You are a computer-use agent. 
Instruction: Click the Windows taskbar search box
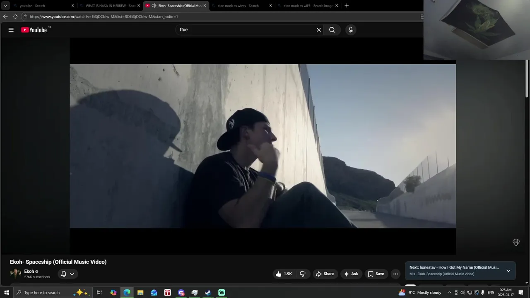click(x=53, y=293)
